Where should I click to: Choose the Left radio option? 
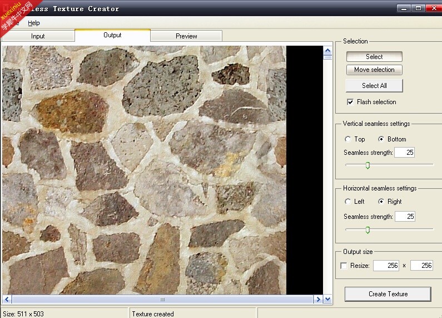pyautogui.click(x=348, y=202)
